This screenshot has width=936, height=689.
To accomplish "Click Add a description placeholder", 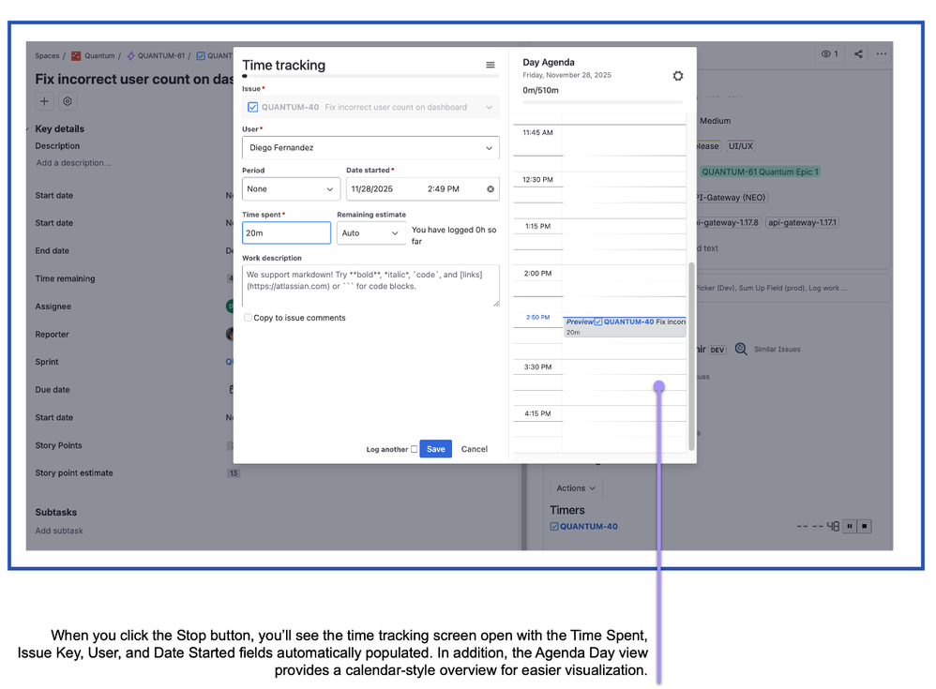I will pos(73,163).
